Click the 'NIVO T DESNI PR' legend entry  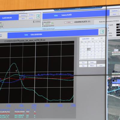pos(19,115)
